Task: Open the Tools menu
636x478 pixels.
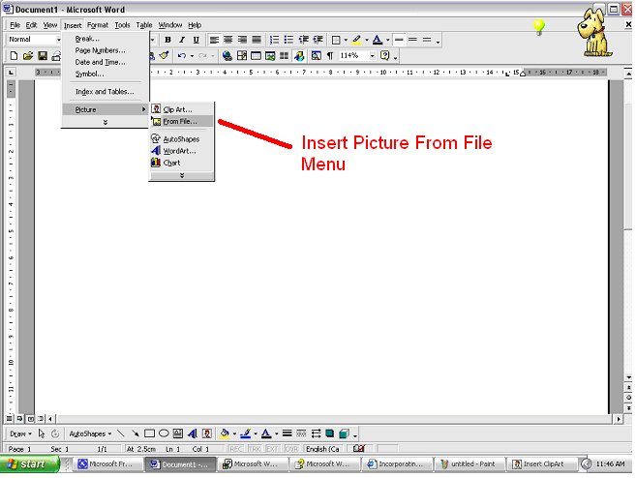Action: click(x=122, y=25)
